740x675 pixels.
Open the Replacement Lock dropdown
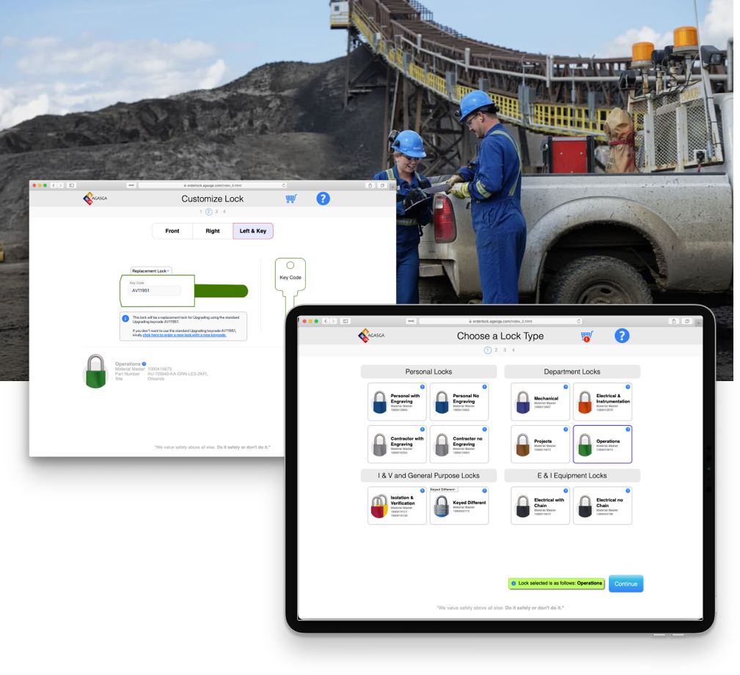click(150, 271)
